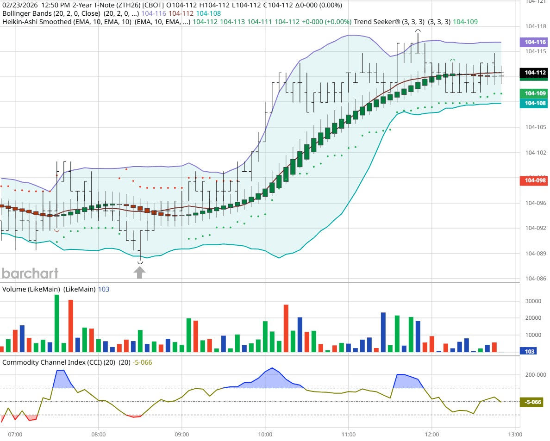Select the black arc marker above the session high
The image size is (550, 441).
418,30
